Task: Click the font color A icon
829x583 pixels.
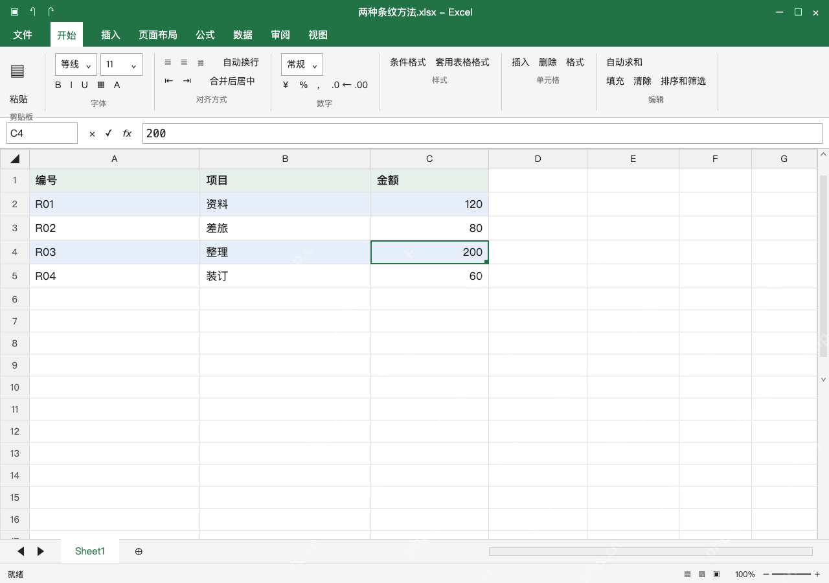Action: pyautogui.click(x=117, y=85)
